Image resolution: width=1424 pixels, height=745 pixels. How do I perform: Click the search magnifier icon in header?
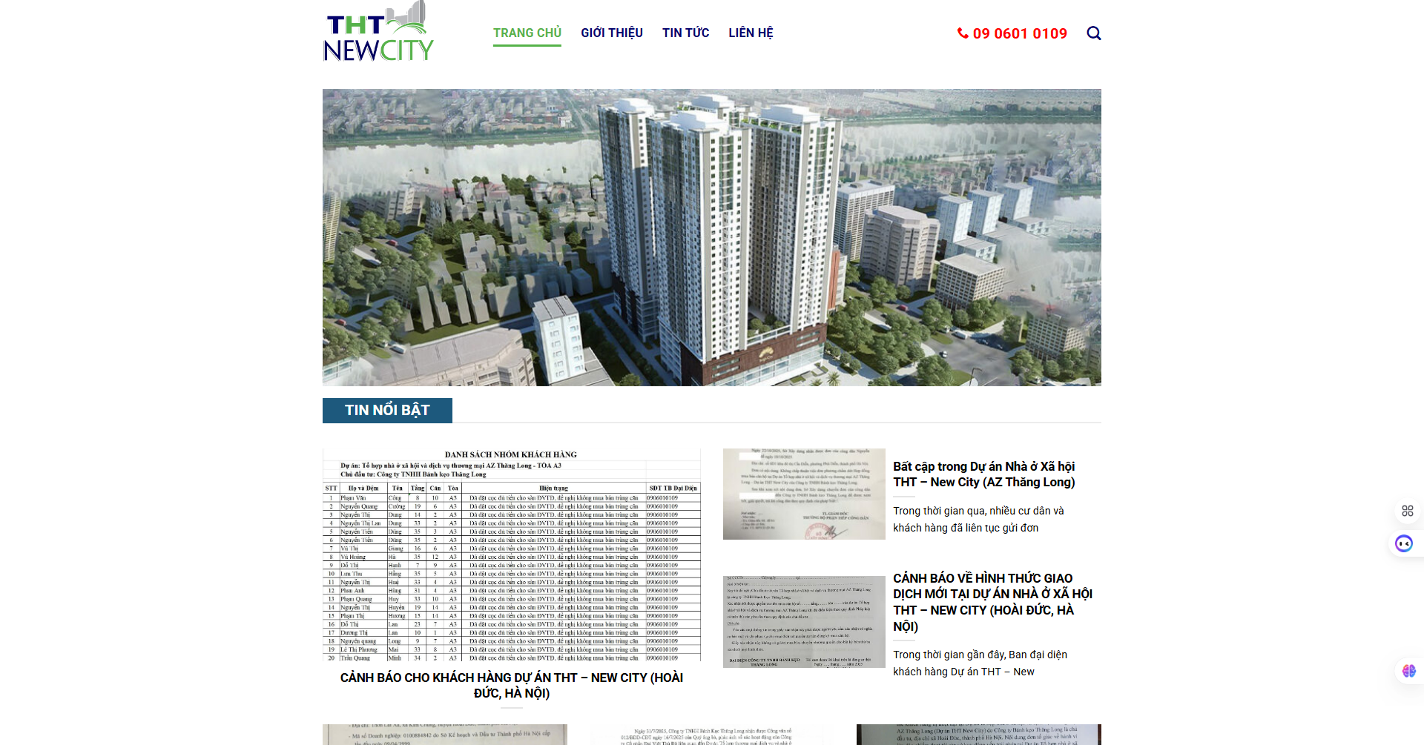click(1093, 33)
